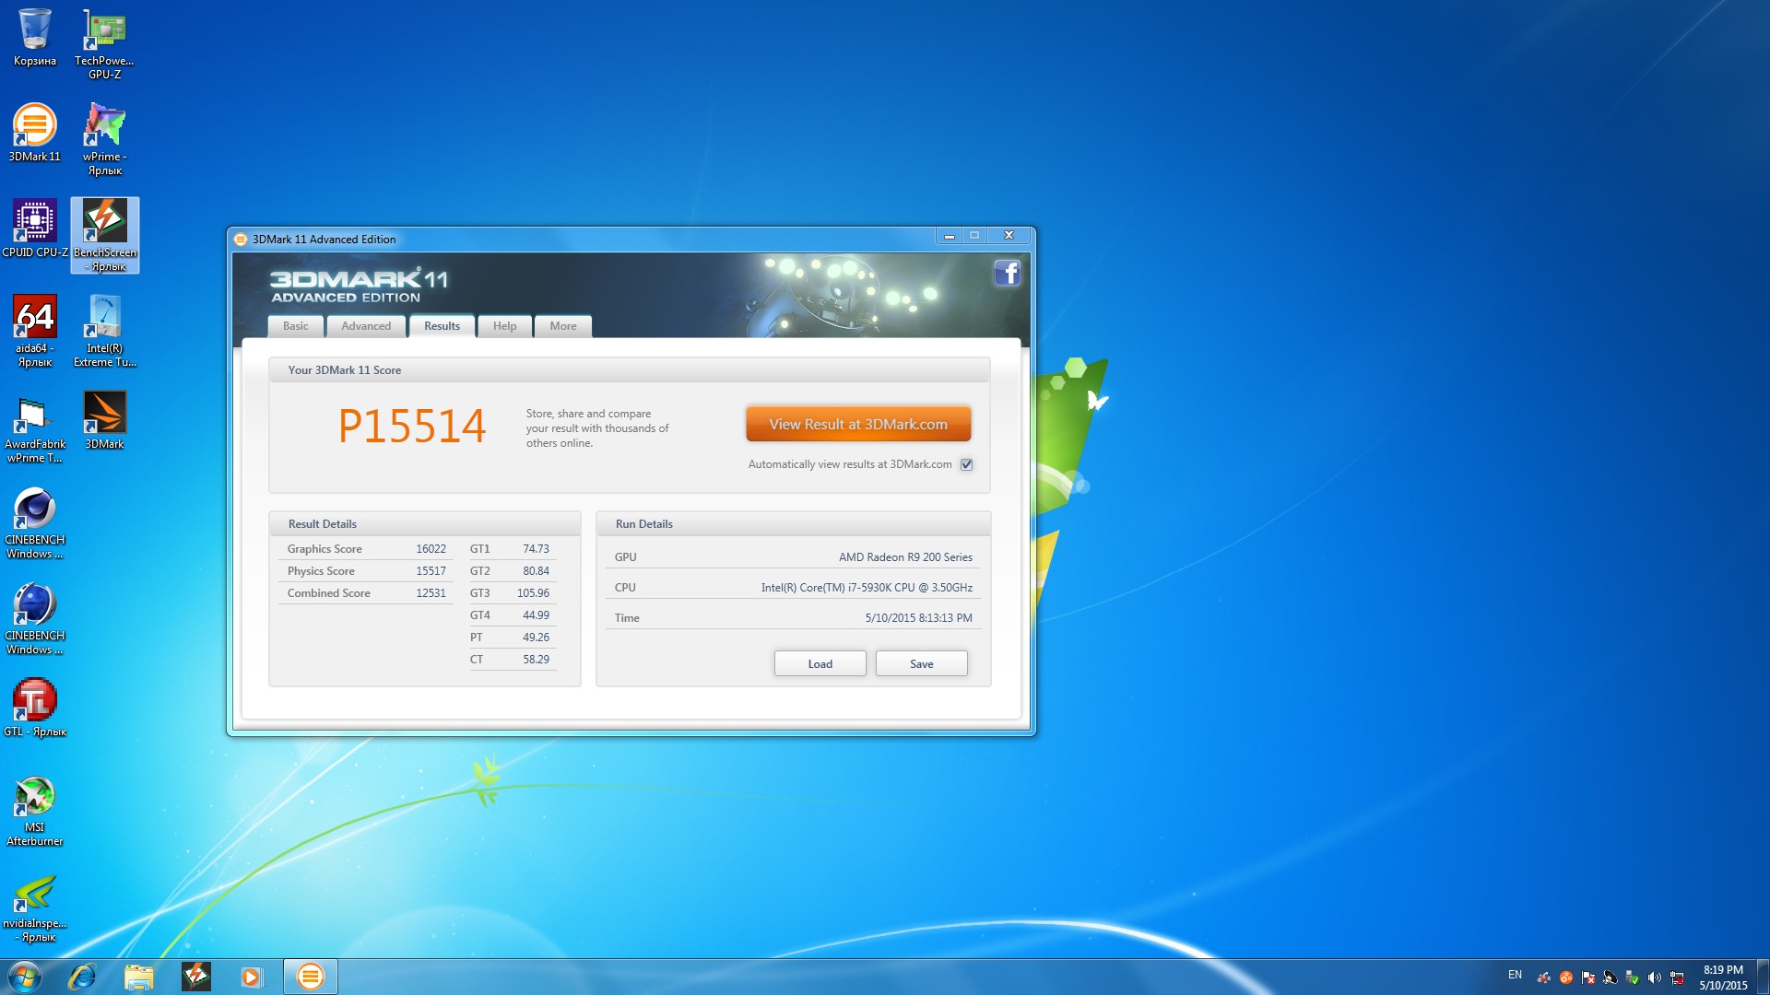The height and width of the screenshot is (995, 1770).
Task: Click the Show Desktop strip at the taskbar end
Action: (x=1763, y=977)
